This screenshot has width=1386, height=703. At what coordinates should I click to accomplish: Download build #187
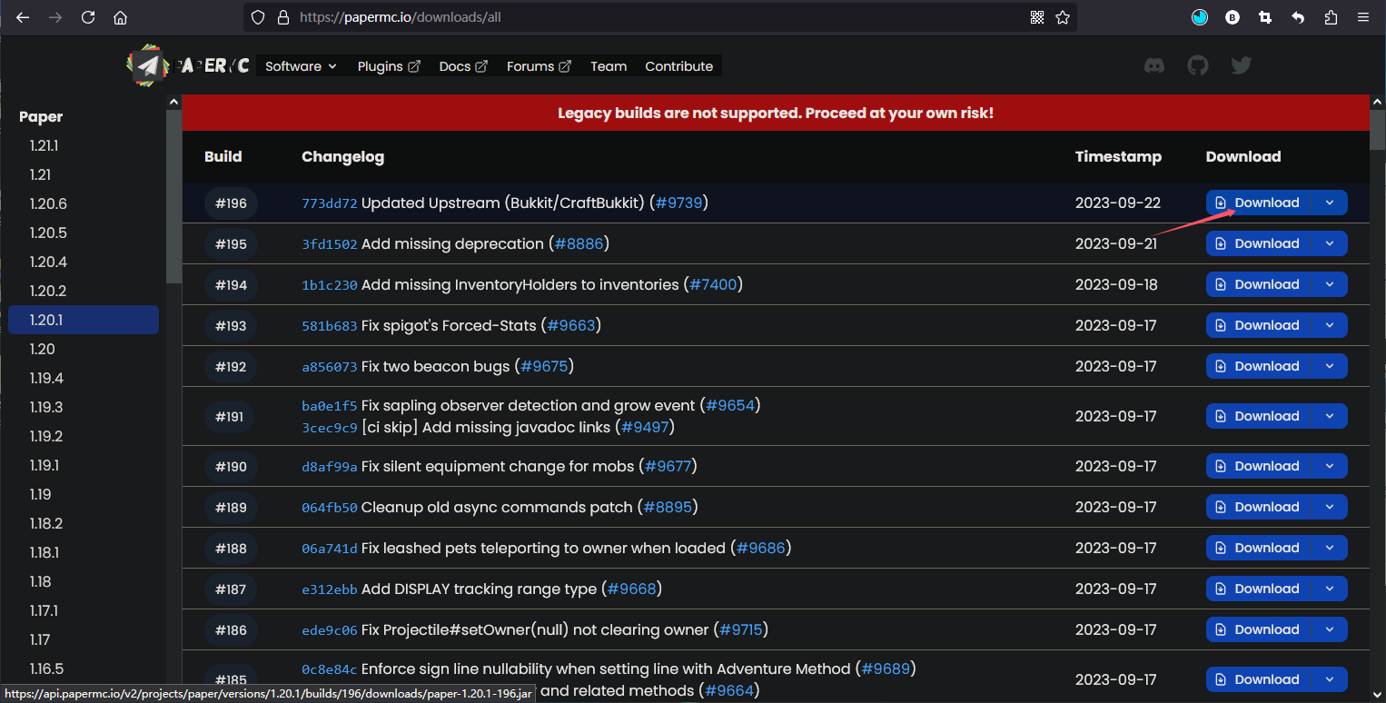[x=1259, y=589]
